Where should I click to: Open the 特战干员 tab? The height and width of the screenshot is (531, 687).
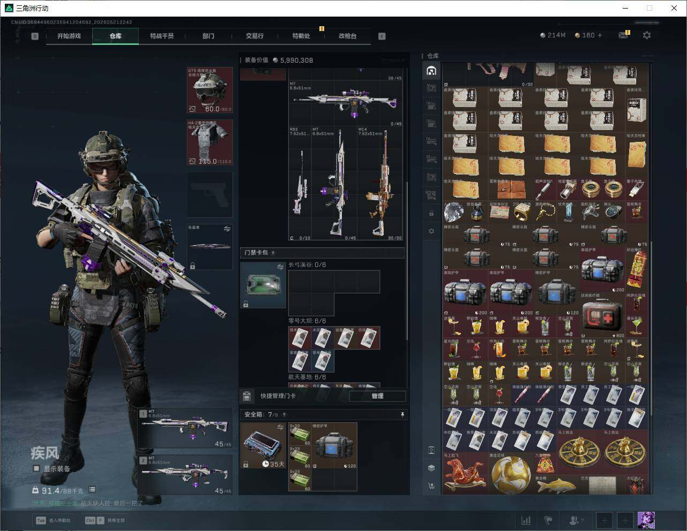click(162, 36)
